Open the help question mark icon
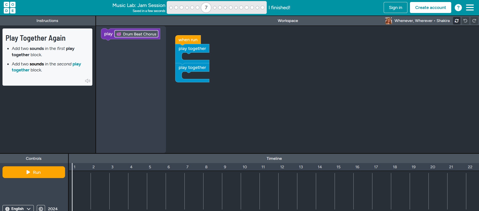 coord(458,7)
